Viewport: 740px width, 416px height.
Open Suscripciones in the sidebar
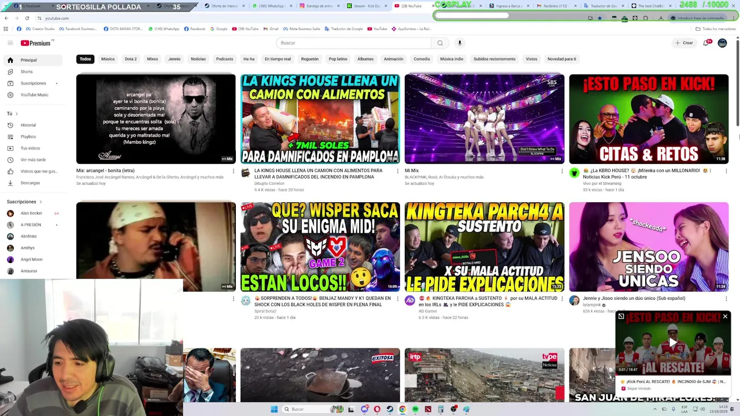(x=35, y=83)
